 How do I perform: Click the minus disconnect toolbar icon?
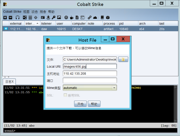pos(10,17)
